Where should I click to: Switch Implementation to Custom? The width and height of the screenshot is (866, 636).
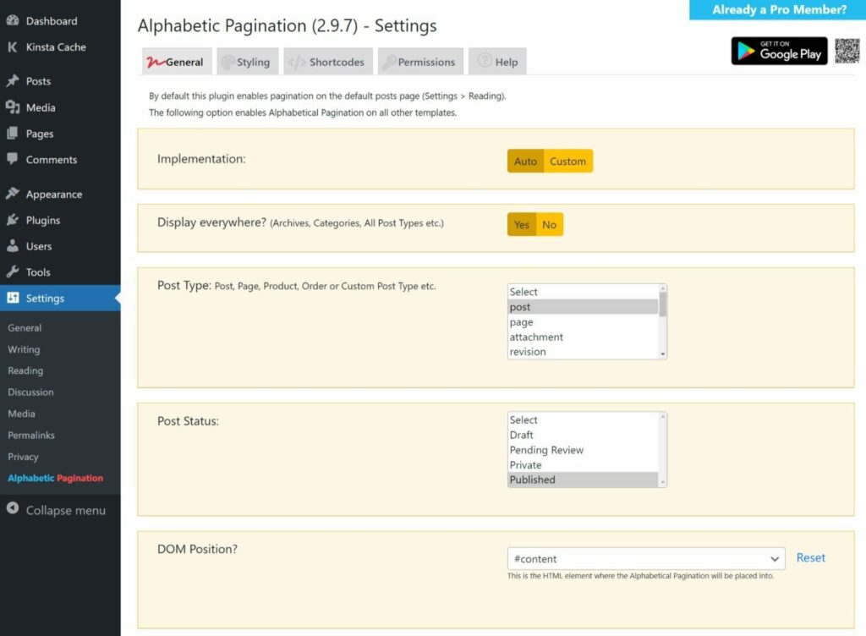point(567,161)
